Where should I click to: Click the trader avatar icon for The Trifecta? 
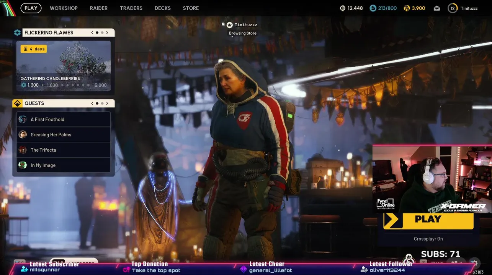tap(23, 150)
